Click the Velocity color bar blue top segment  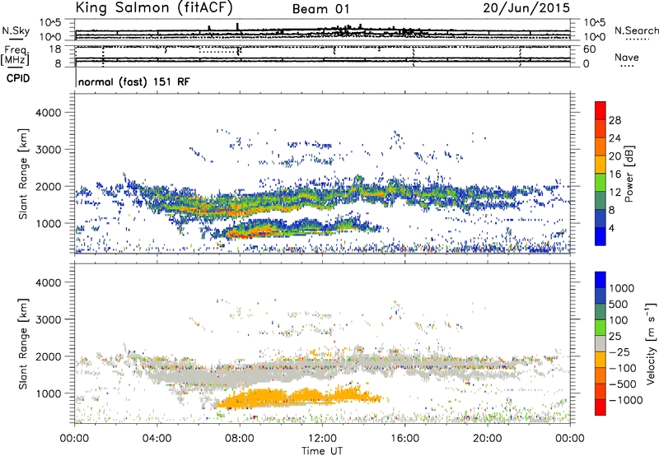click(x=601, y=280)
